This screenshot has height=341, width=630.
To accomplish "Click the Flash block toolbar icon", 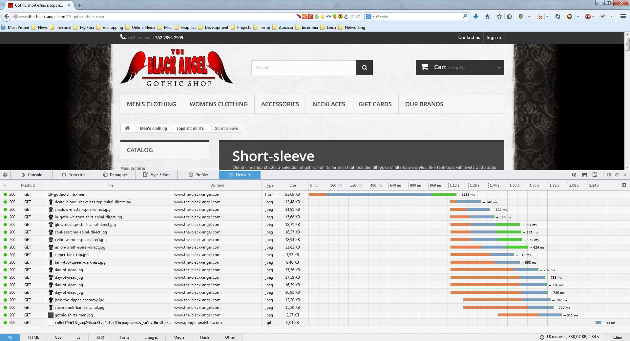I will click(x=539, y=16).
